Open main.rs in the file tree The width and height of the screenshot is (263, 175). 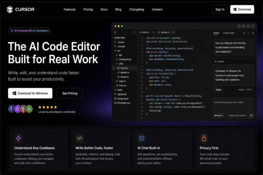pyautogui.click(x=121, y=86)
